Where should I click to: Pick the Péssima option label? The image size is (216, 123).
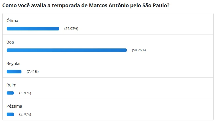click(x=14, y=106)
